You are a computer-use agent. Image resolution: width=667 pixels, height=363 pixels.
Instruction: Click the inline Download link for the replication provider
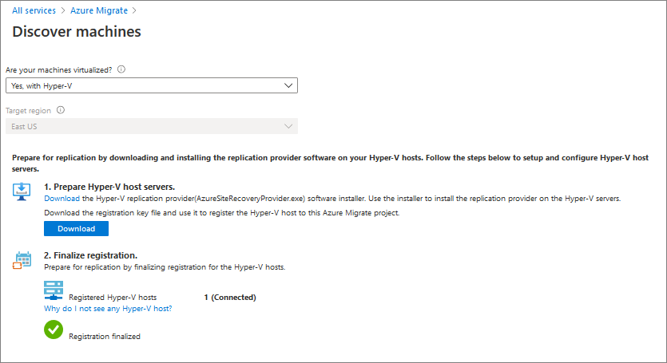[62, 199]
